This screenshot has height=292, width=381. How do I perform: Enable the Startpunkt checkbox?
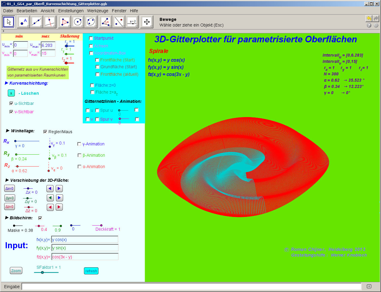point(91,38)
